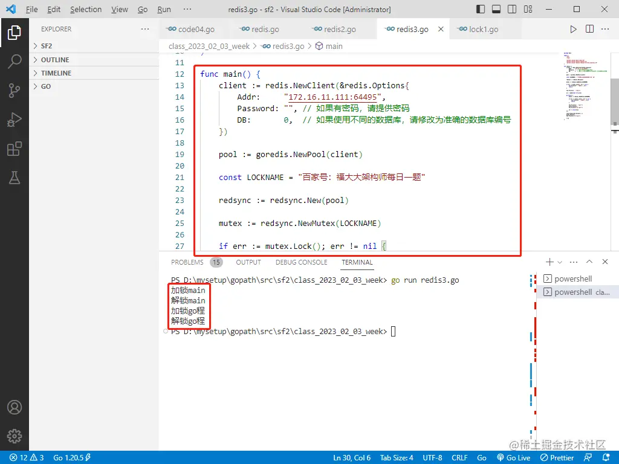Open the Extensions view
Screen dimensions: 619x464
pyautogui.click(x=15, y=149)
